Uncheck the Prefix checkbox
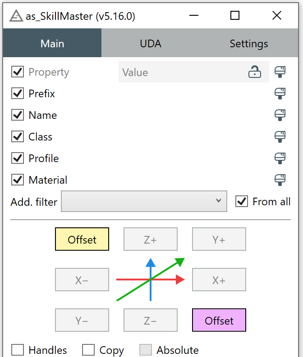 click(x=18, y=94)
